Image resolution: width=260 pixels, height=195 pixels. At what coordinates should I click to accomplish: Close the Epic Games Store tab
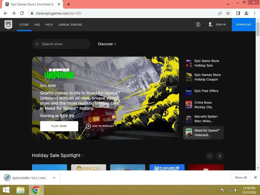click(x=59, y=4)
